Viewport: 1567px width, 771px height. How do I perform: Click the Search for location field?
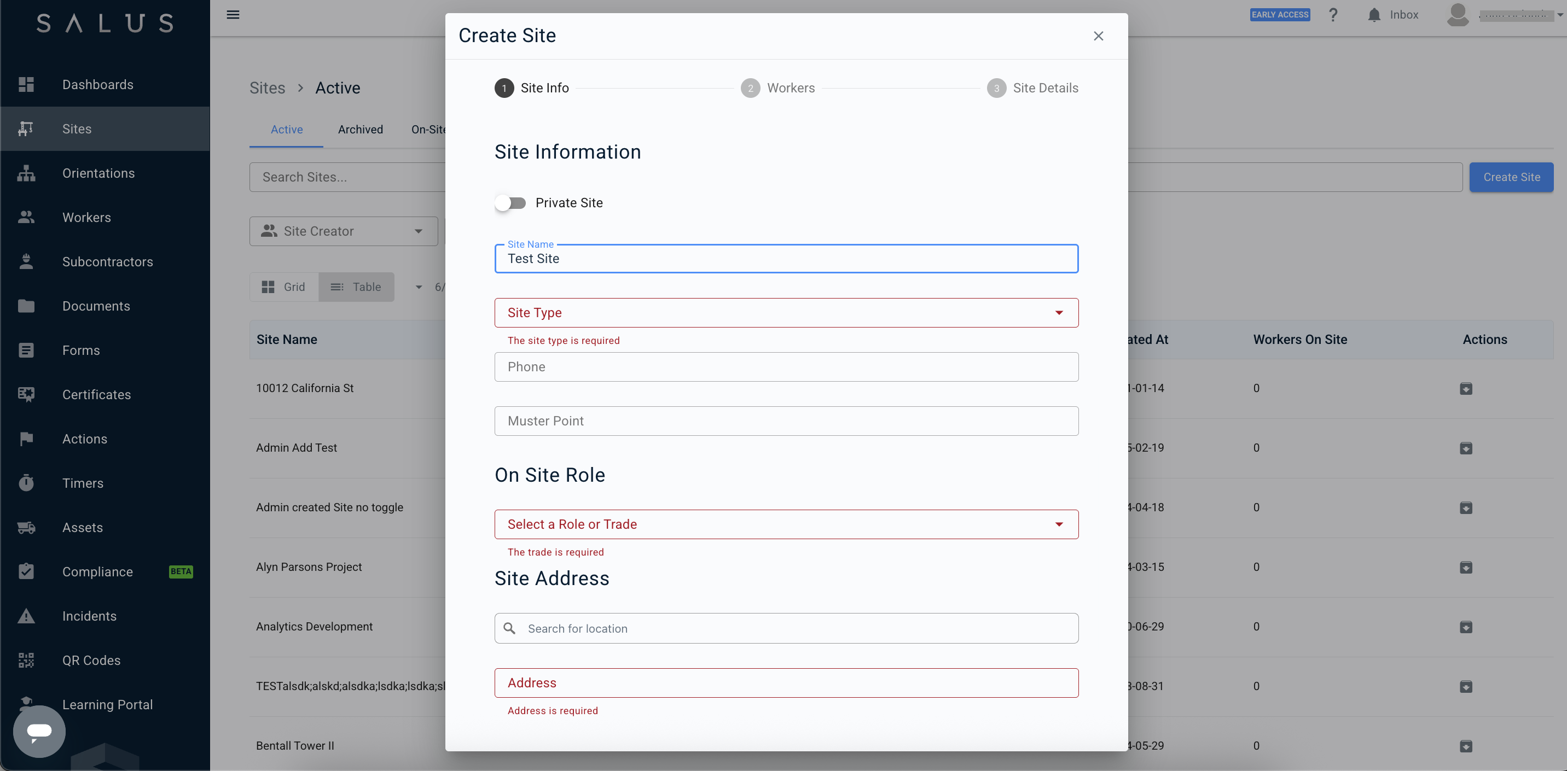(x=787, y=628)
